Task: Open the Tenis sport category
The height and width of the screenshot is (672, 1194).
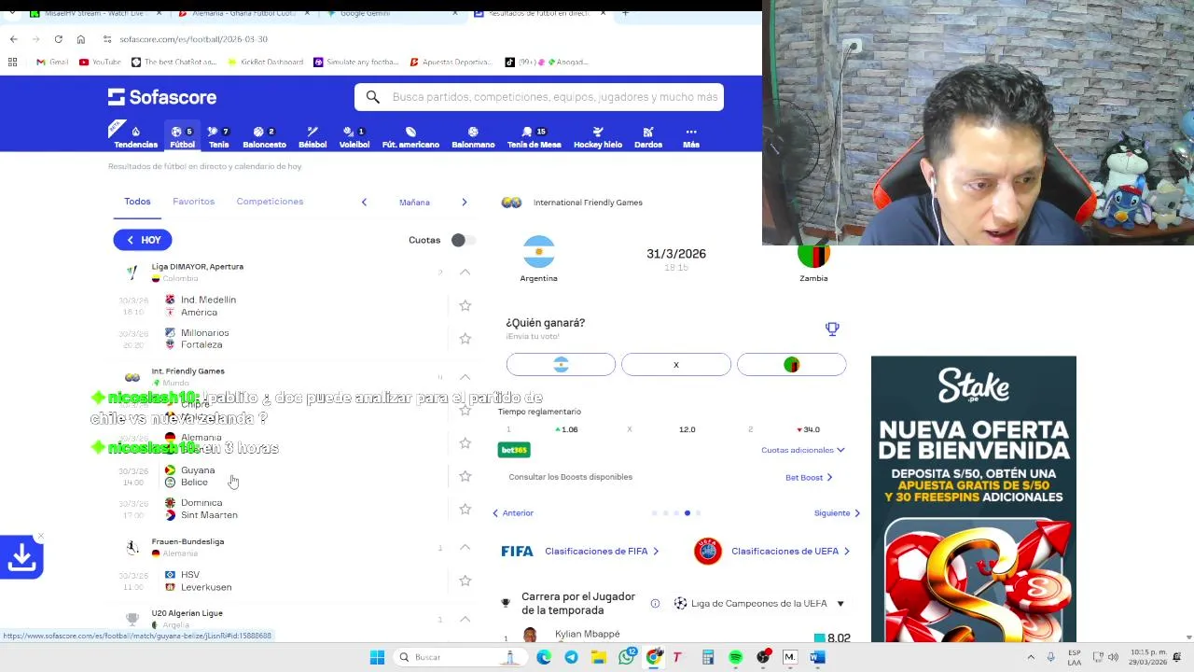Action: [x=218, y=137]
